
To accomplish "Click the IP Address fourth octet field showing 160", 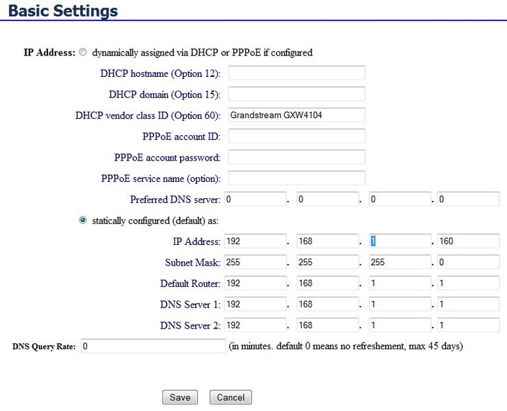I will tap(468, 242).
